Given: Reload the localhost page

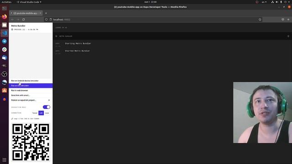Looking at the screenshot, I should (x=23, y=20).
